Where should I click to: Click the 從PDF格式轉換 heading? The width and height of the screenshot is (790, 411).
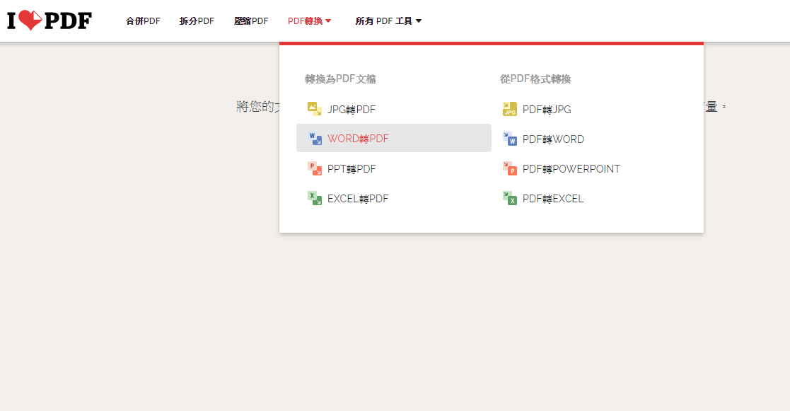point(535,79)
